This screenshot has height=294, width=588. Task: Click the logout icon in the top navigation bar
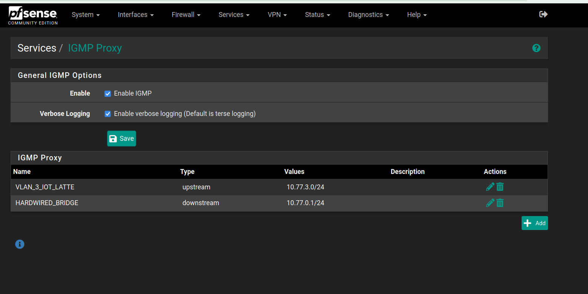tap(543, 14)
